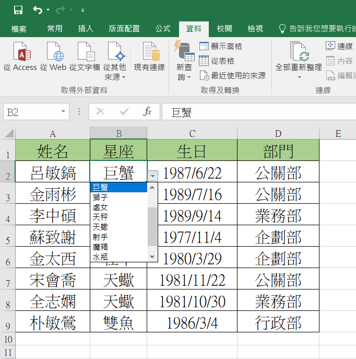Image resolution: width=356 pixels, height=359 pixels.
Task: Choose 巨蟹 in the dropdown list
Action: pos(118,187)
